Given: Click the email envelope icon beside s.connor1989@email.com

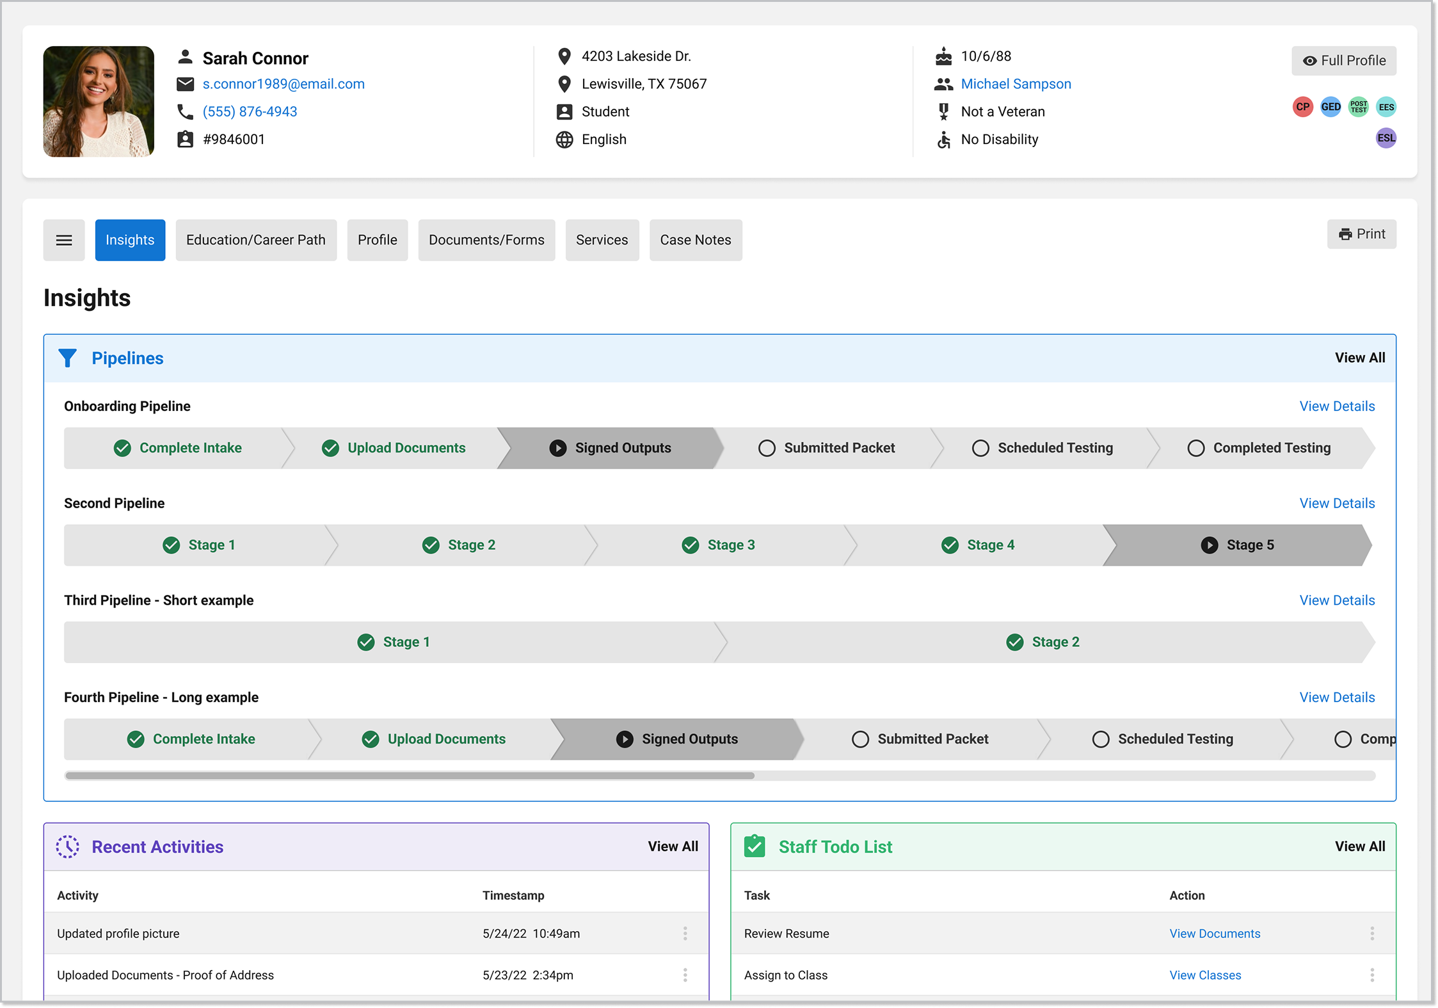Looking at the screenshot, I should coord(185,84).
